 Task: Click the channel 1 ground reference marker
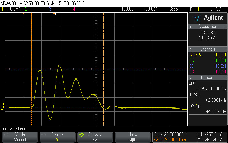click(x=3, y=107)
